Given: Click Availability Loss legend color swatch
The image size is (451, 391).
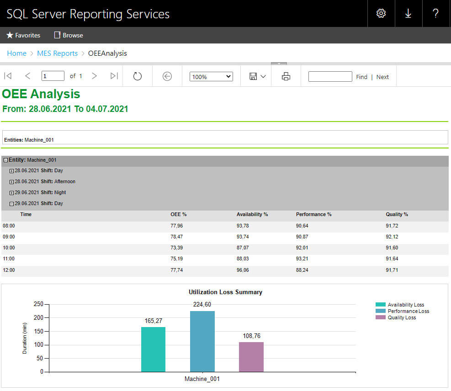Looking at the screenshot, I should pos(380,305).
